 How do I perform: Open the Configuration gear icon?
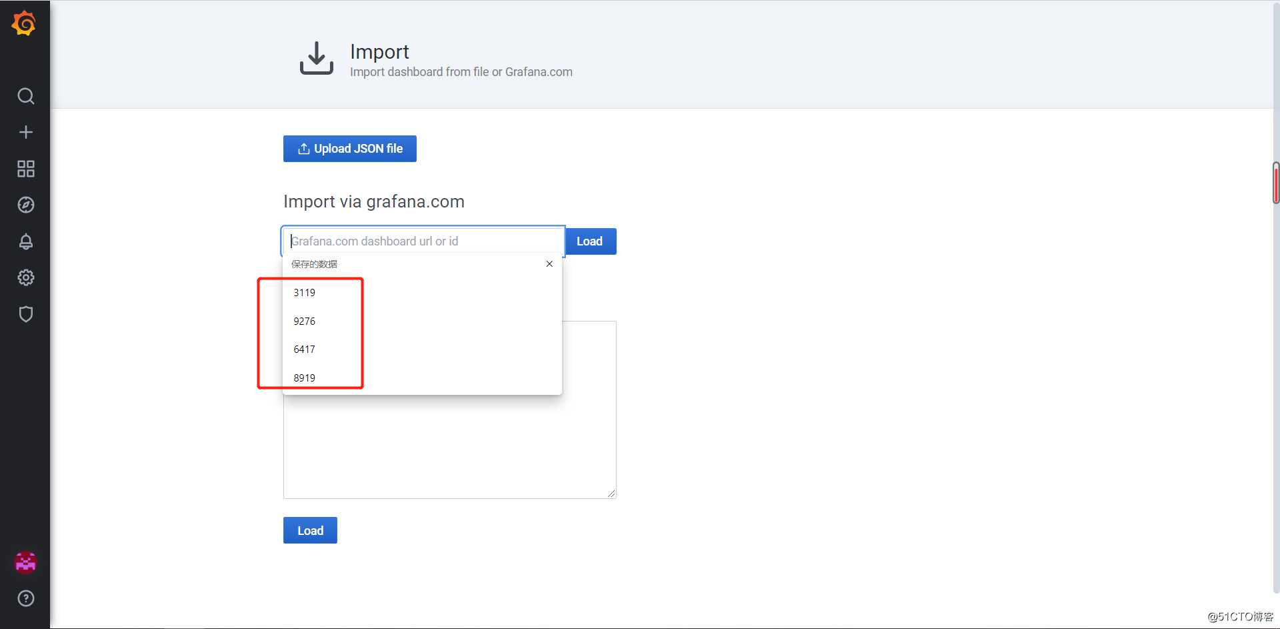25,277
